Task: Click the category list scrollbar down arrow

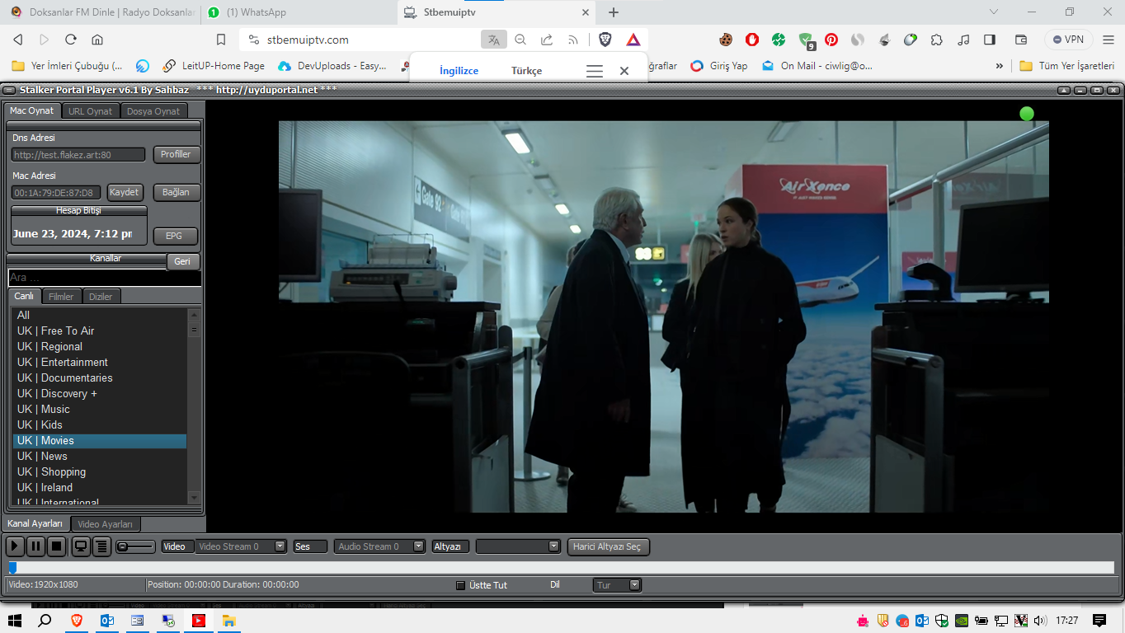Action: tap(195, 498)
